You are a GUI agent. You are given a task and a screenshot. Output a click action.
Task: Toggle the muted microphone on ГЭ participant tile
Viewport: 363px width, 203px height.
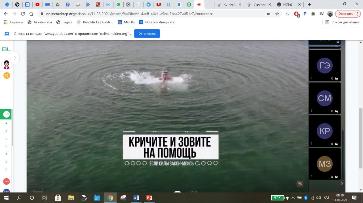click(332, 78)
